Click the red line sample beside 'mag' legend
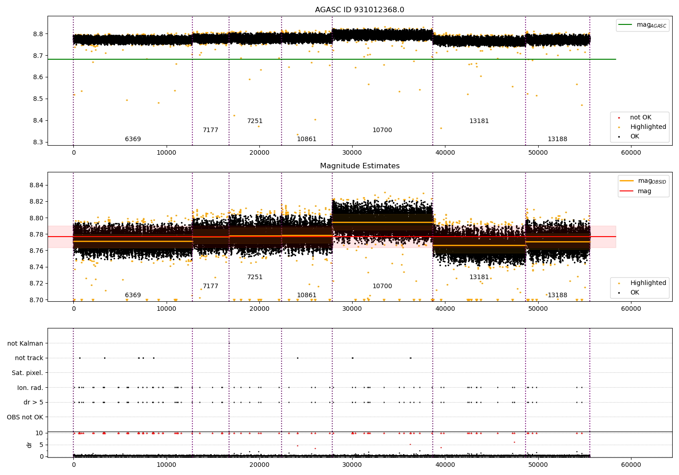 [627, 191]
